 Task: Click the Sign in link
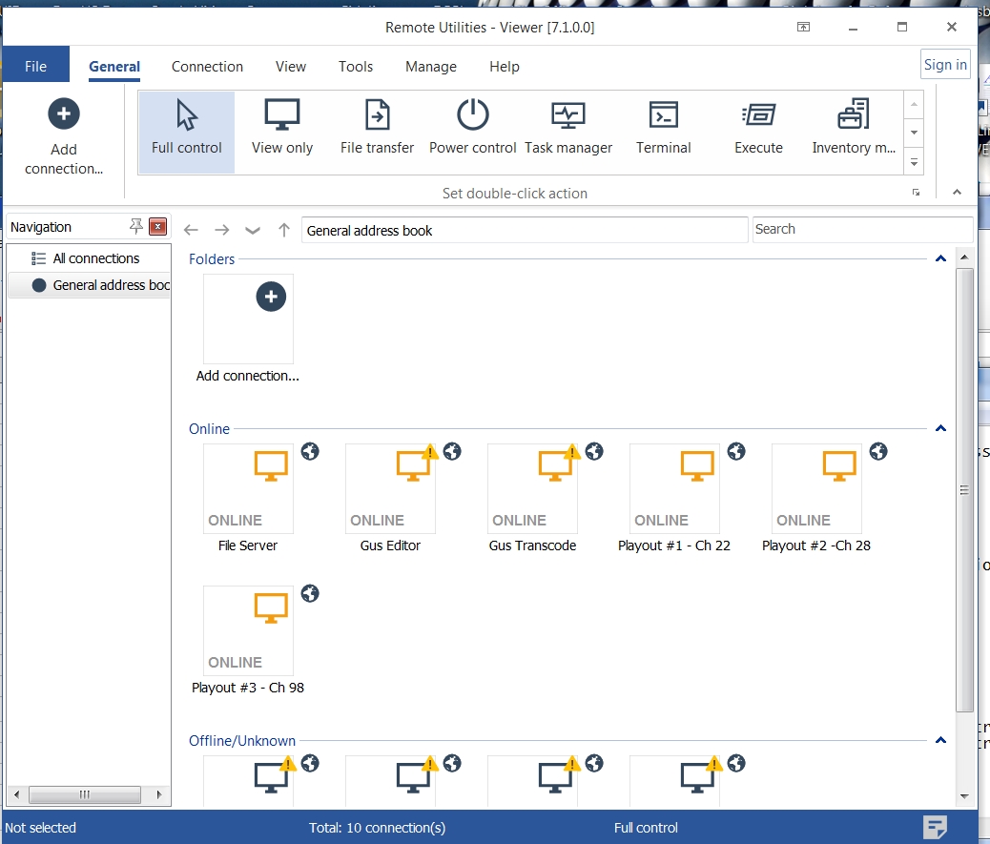[945, 65]
